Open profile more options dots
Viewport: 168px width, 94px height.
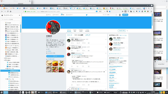[127, 31]
